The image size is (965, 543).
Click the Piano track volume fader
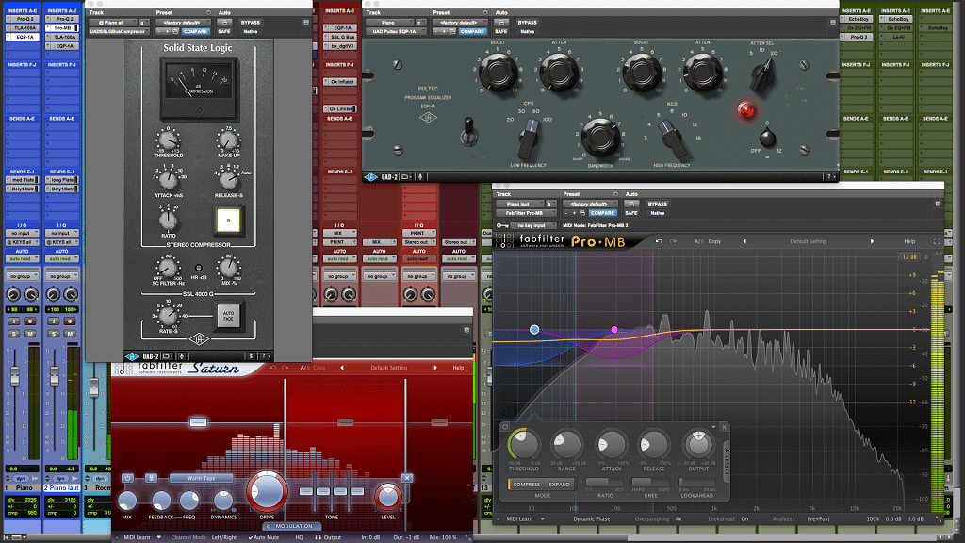click(15, 375)
